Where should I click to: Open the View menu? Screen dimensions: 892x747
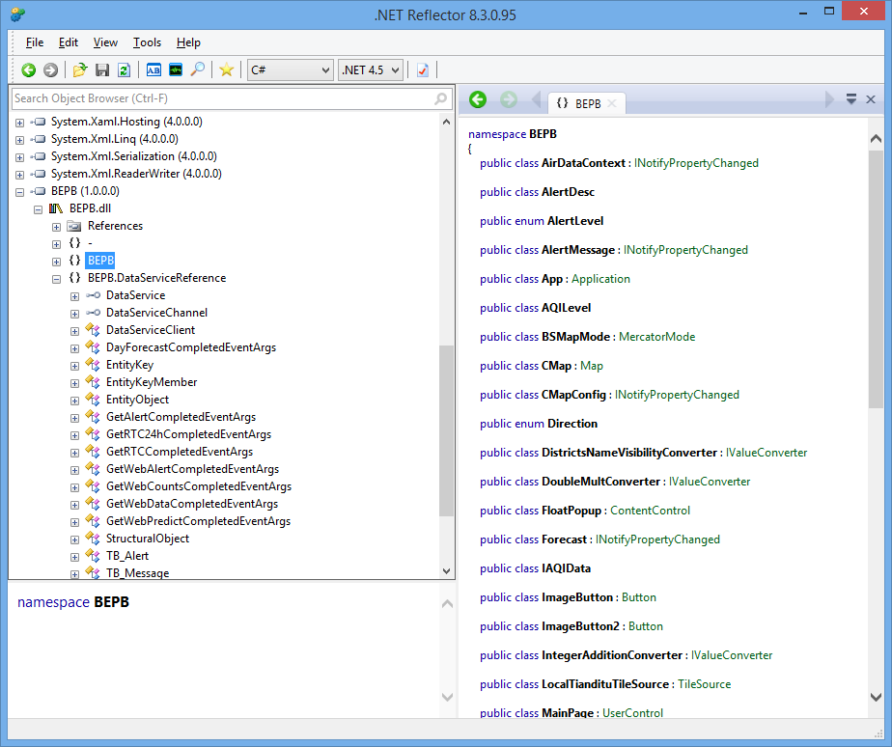pyautogui.click(x=105, y=42)
